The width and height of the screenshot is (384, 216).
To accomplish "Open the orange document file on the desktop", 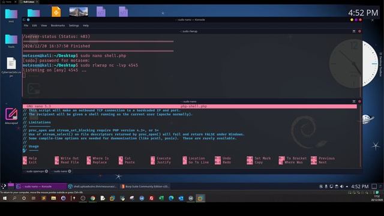I will 56,12.
